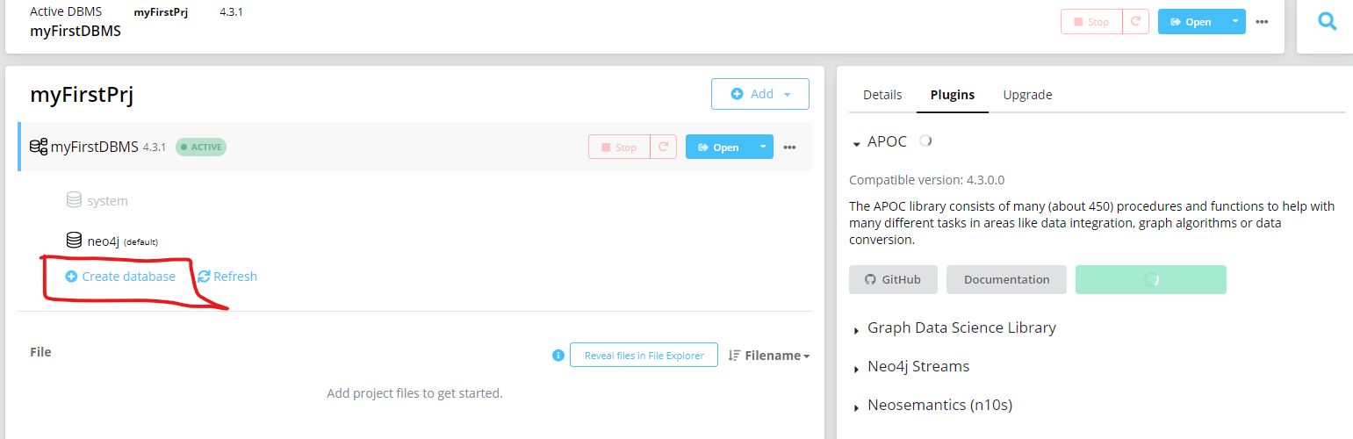Viewport: 1353px width, 439px height.
Task: Click the restart icon beside myFirstDBMS Stop
Action: point(663,147)
